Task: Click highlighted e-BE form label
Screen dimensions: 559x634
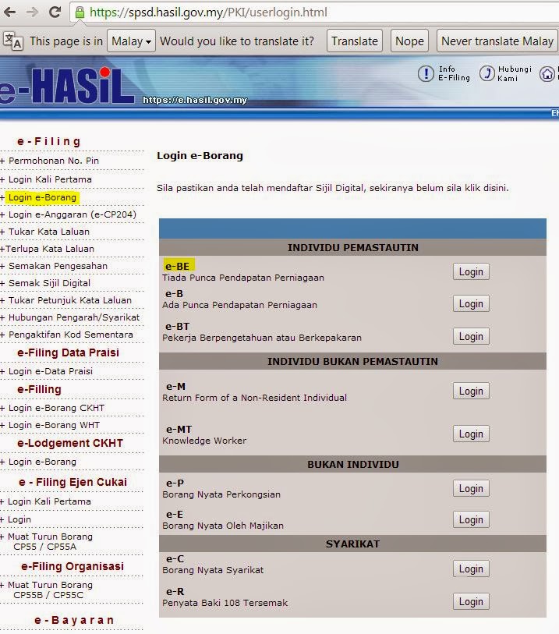Action: coord(178,266)
